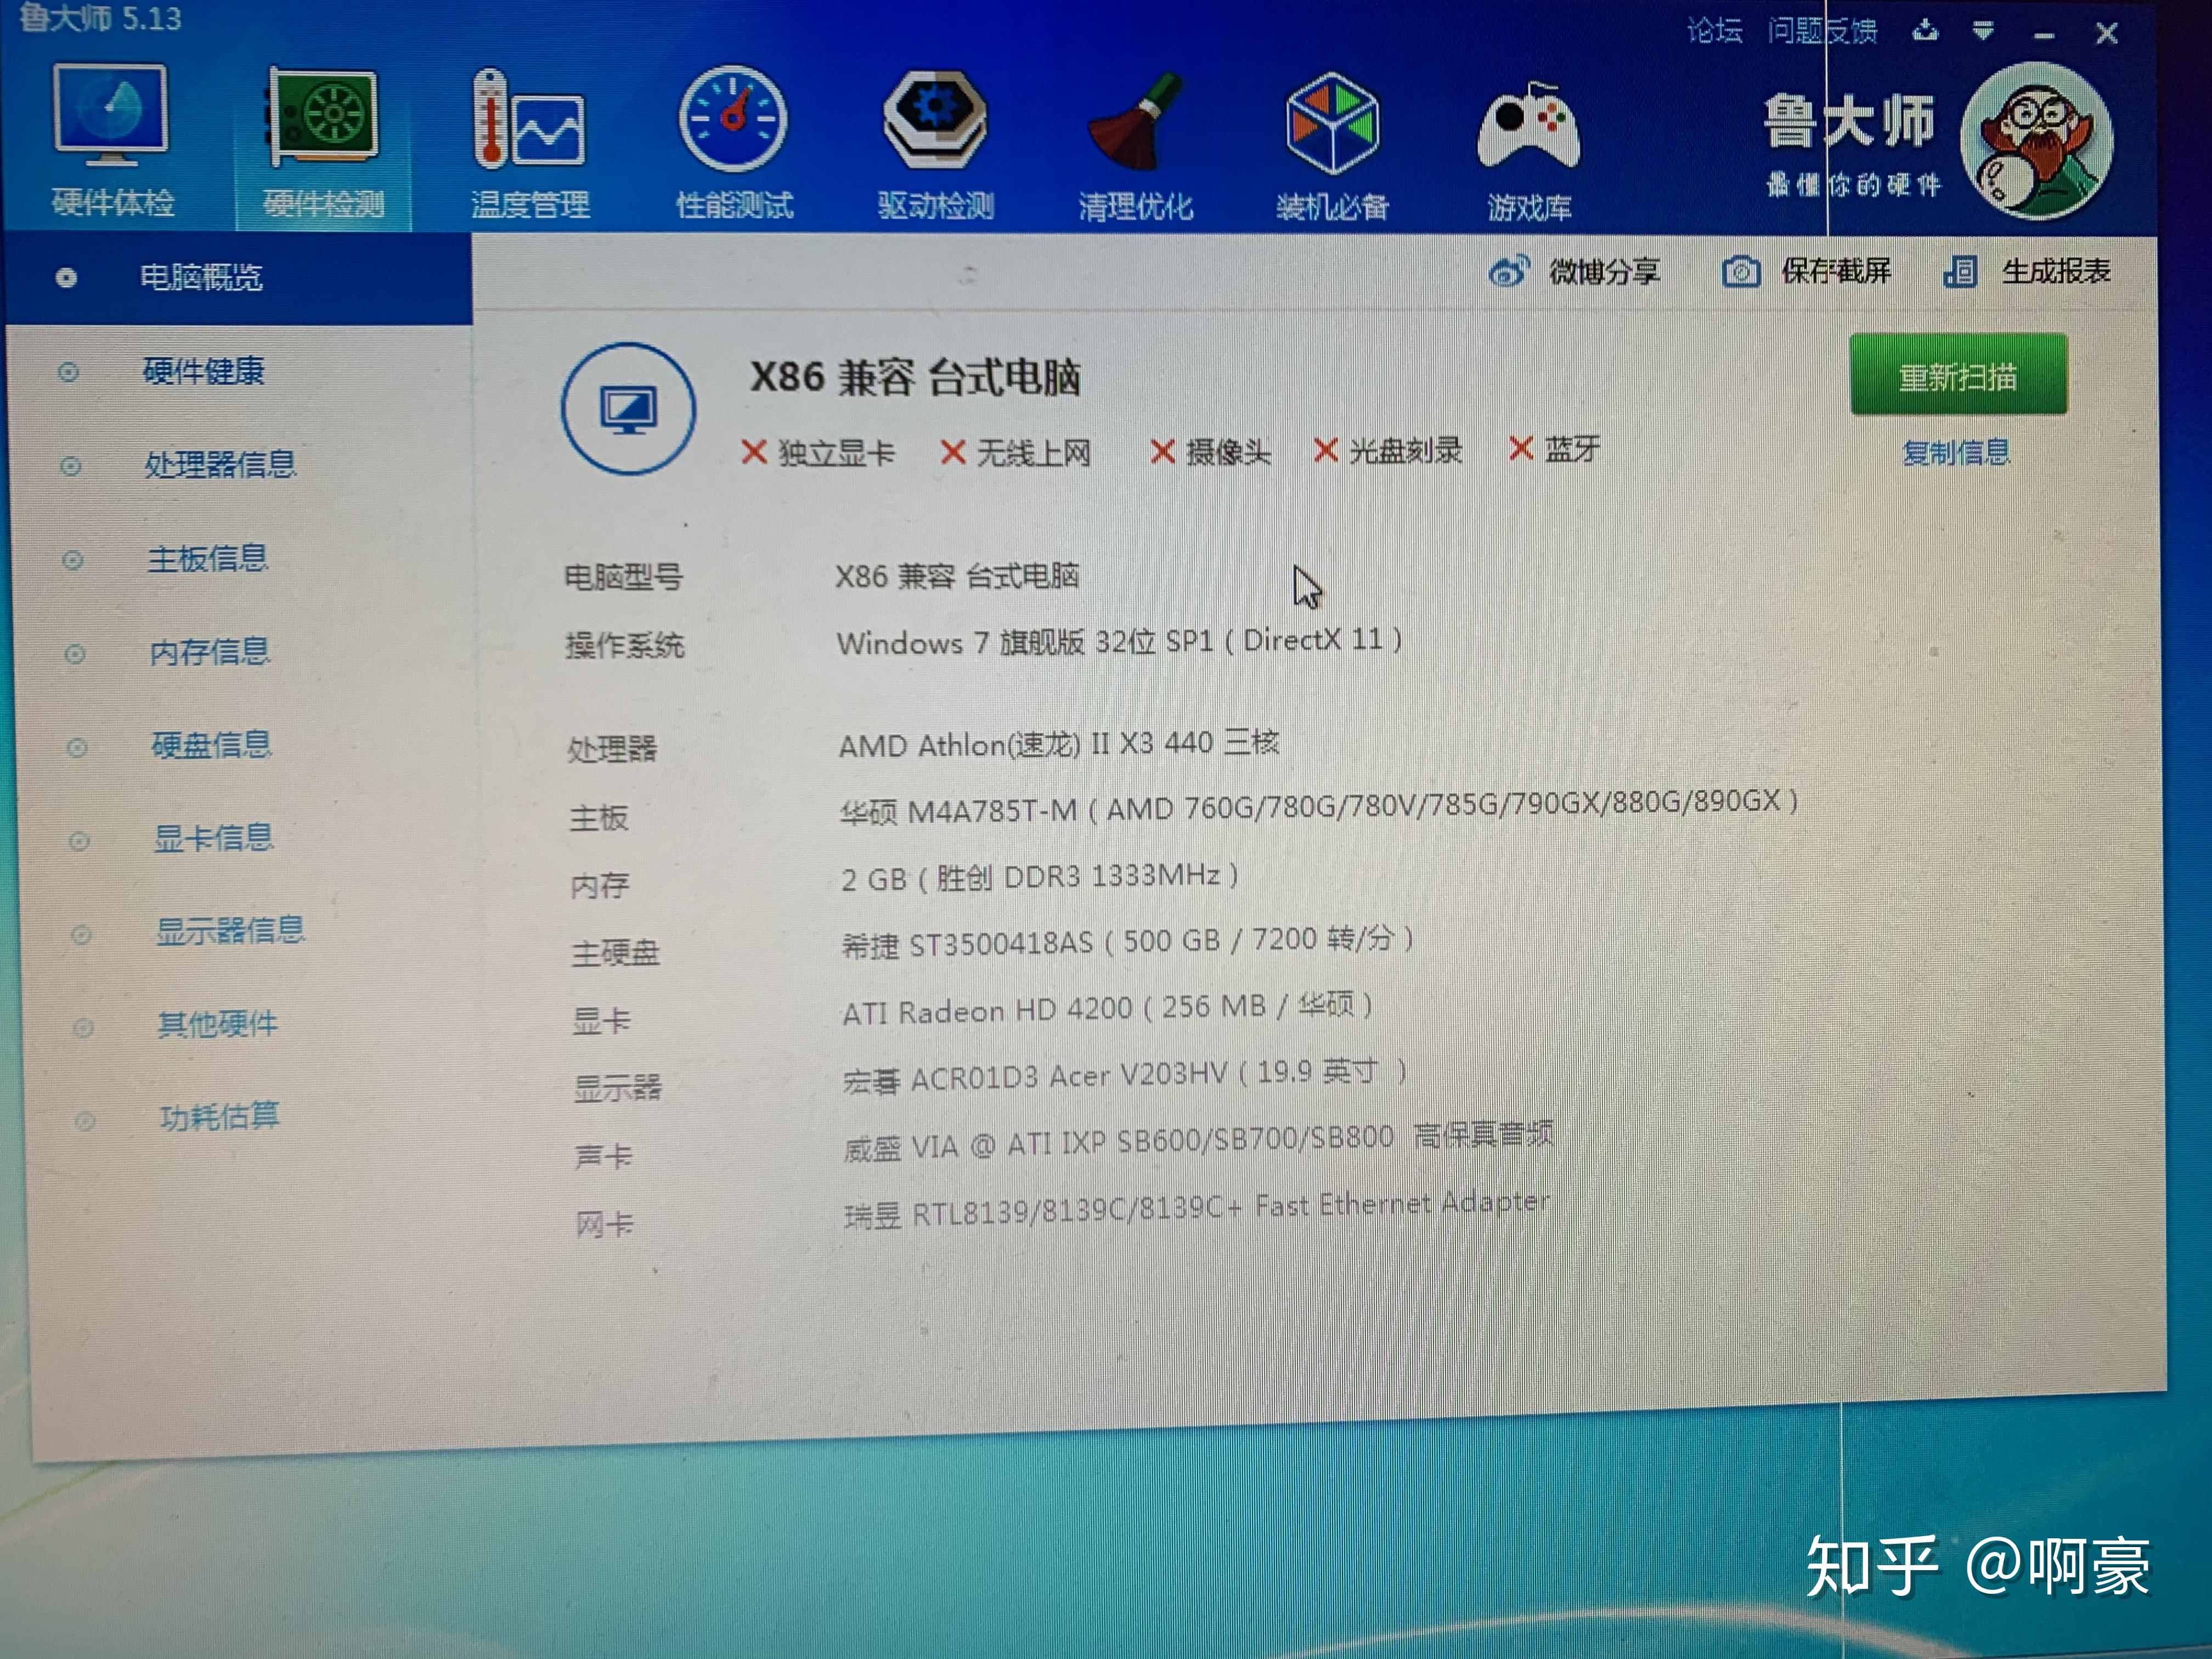Click the memory value 2 GB DDR3 1333MHz
2212x1659 pixels.
pyautogui.click(x=1040, y=877)
